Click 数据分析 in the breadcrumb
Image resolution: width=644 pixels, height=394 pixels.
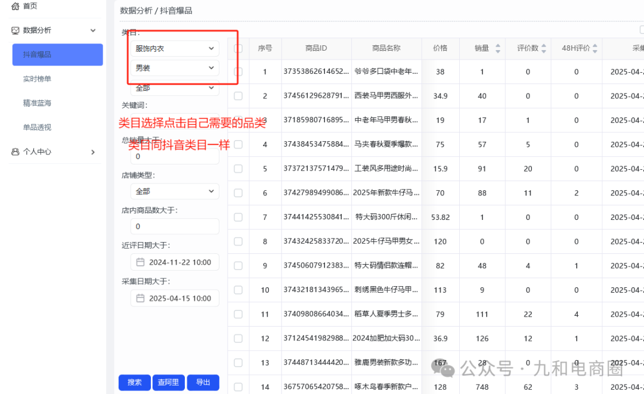click(136, 11)
